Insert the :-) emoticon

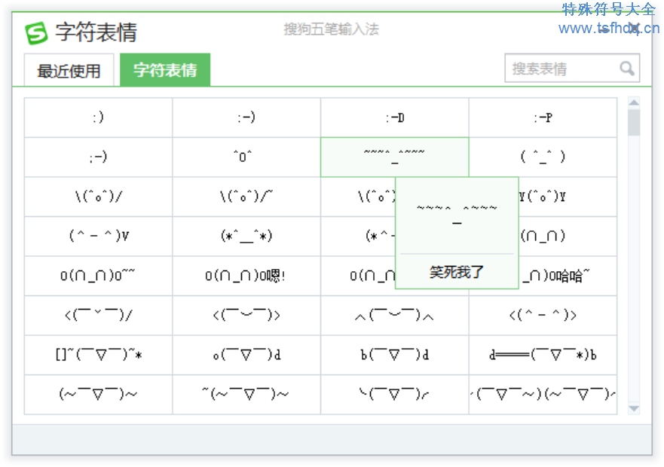point(246,118)
